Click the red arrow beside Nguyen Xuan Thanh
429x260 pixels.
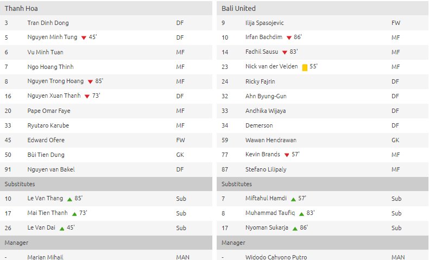tap(87, 96)
